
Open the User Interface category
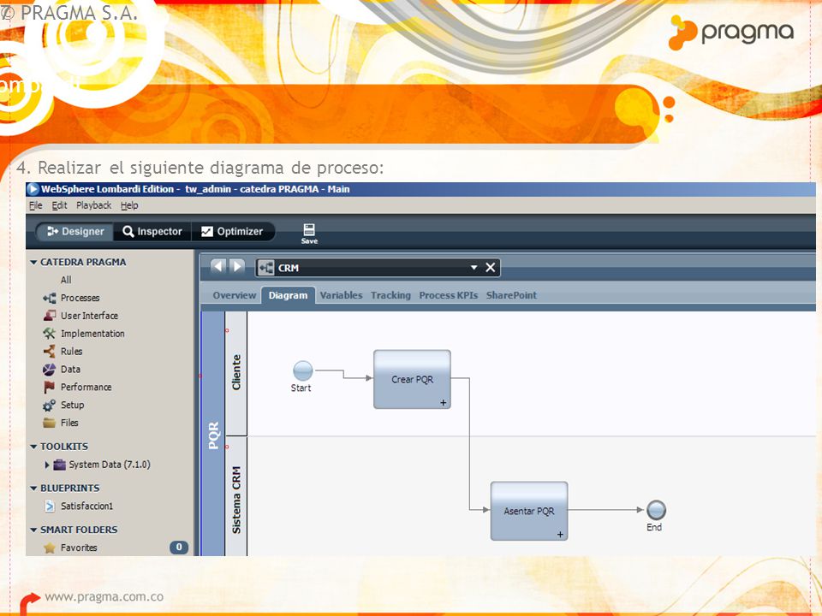tap(89, 316)
